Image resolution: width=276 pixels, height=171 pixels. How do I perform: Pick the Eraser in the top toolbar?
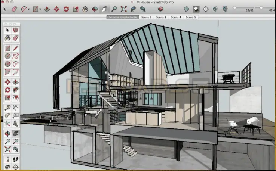[15, 9]
